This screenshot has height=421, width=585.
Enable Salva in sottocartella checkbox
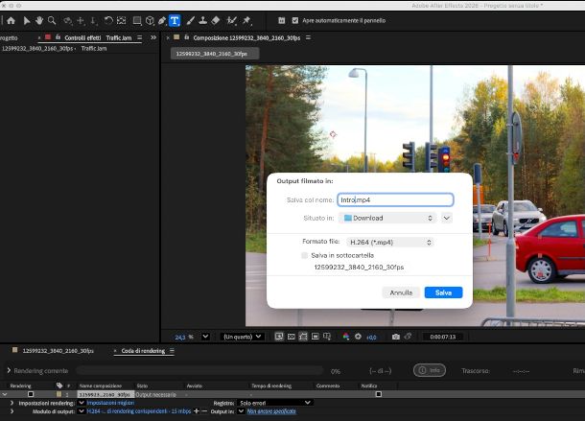305,255
